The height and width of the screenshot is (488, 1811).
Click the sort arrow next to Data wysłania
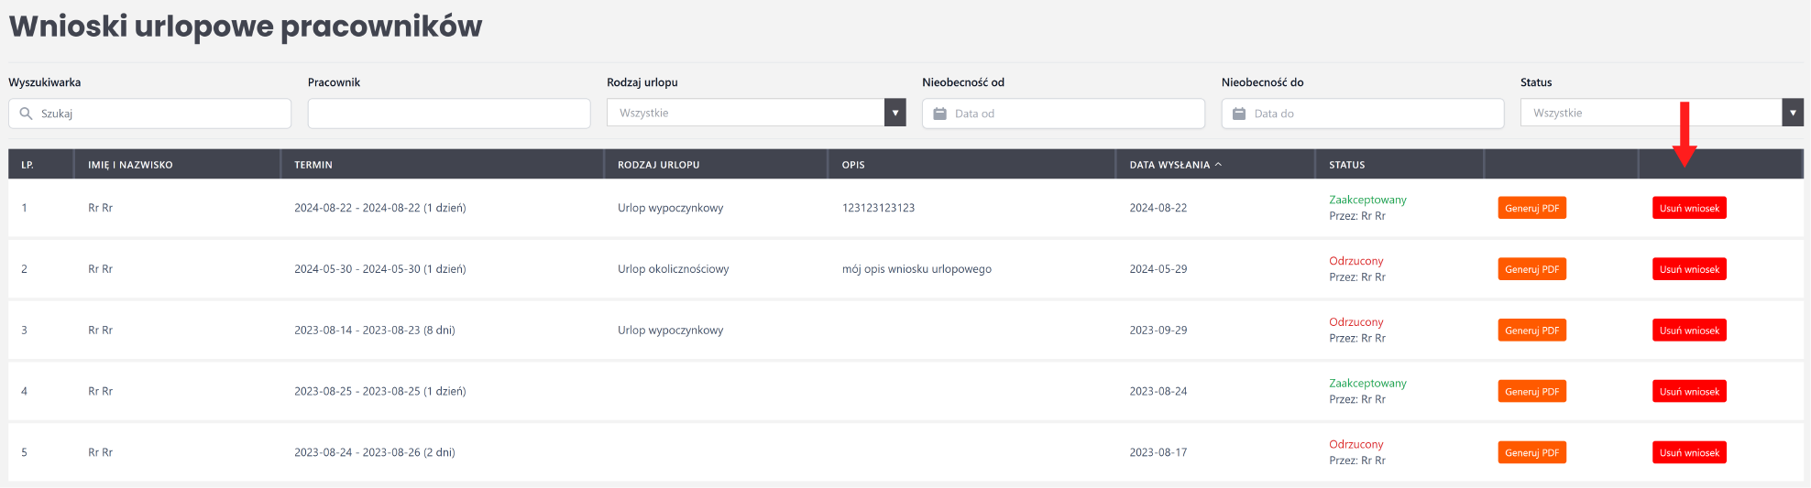(x=1218, y=165)
